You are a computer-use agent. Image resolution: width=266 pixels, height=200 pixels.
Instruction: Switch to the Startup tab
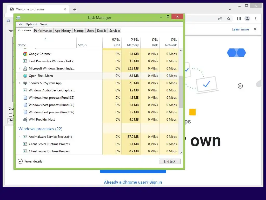78,31
